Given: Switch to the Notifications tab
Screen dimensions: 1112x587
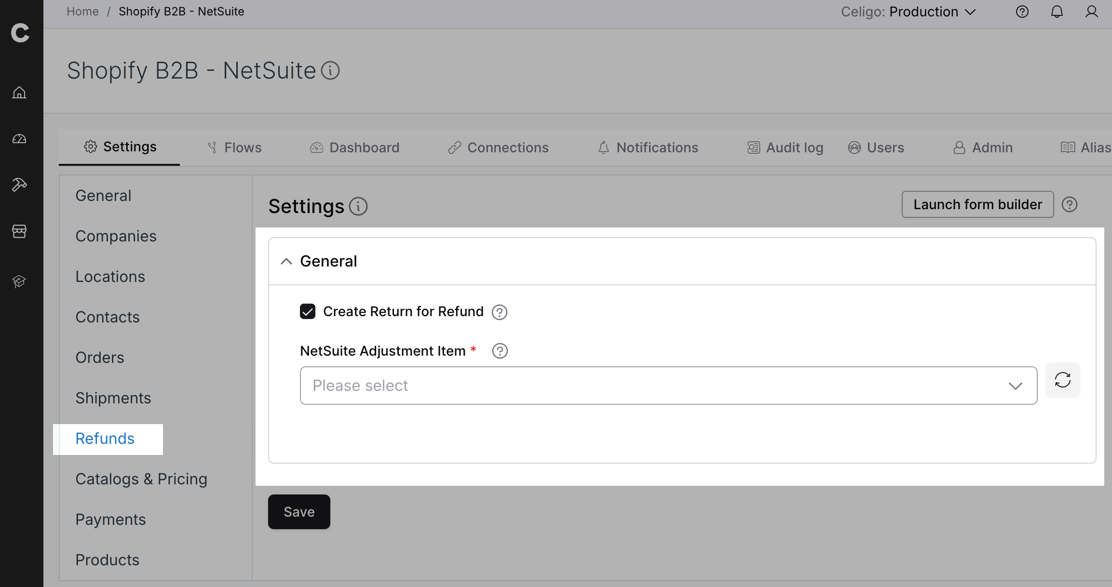Looking at the screenshot, I should [648, 147].
